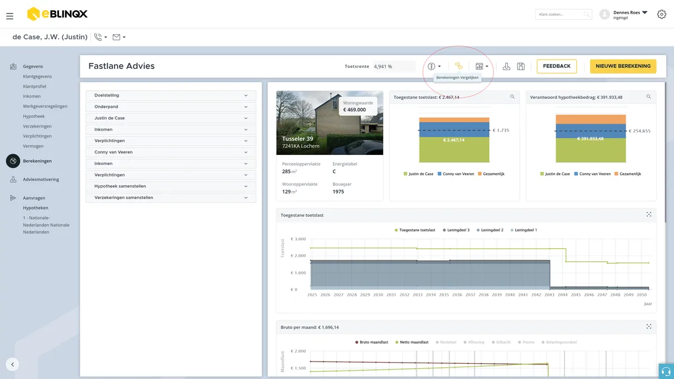This screenshot has width=674, height=379.
Task: Click the Berekeningen Vergelijken compare icon
Action: point(459,66)
